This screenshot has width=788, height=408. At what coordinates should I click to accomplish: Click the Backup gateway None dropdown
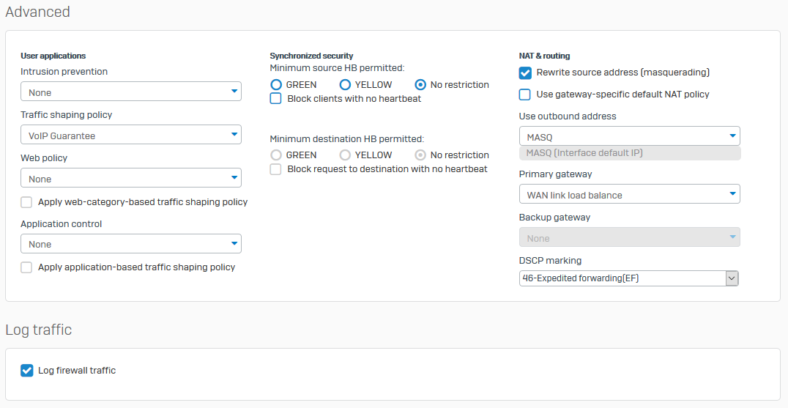point(629,237)
